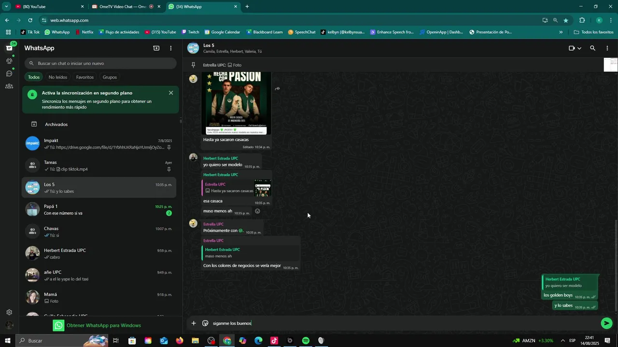Open Spotify from the taskbar
This screenshot has width=618, height=347.
point(306,341)
